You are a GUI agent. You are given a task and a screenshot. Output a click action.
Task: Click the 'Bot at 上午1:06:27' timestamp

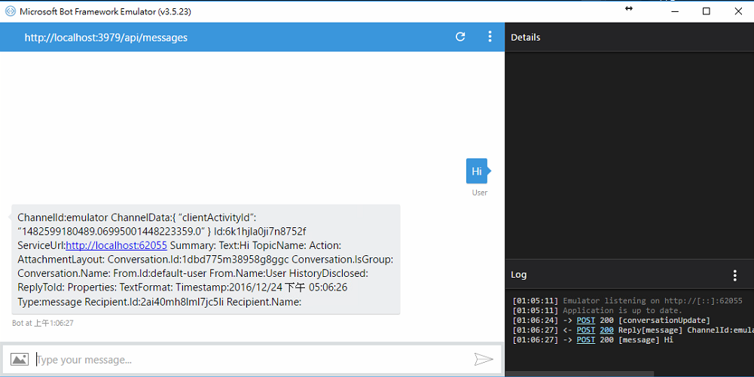click(x=43, y=324)
